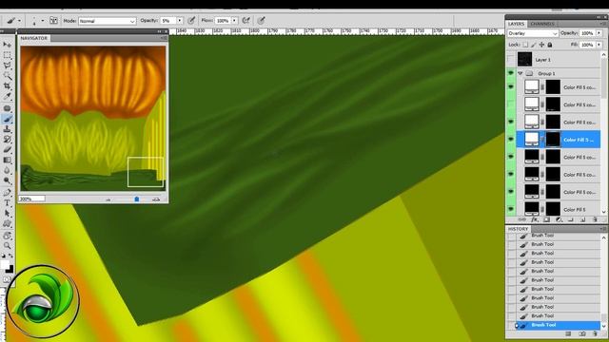This screenshot has height=342, width=609.
Task: Select the Zoom tool in the toolbox
Action: 7,246
